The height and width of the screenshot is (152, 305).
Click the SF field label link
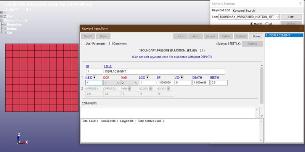159,77
